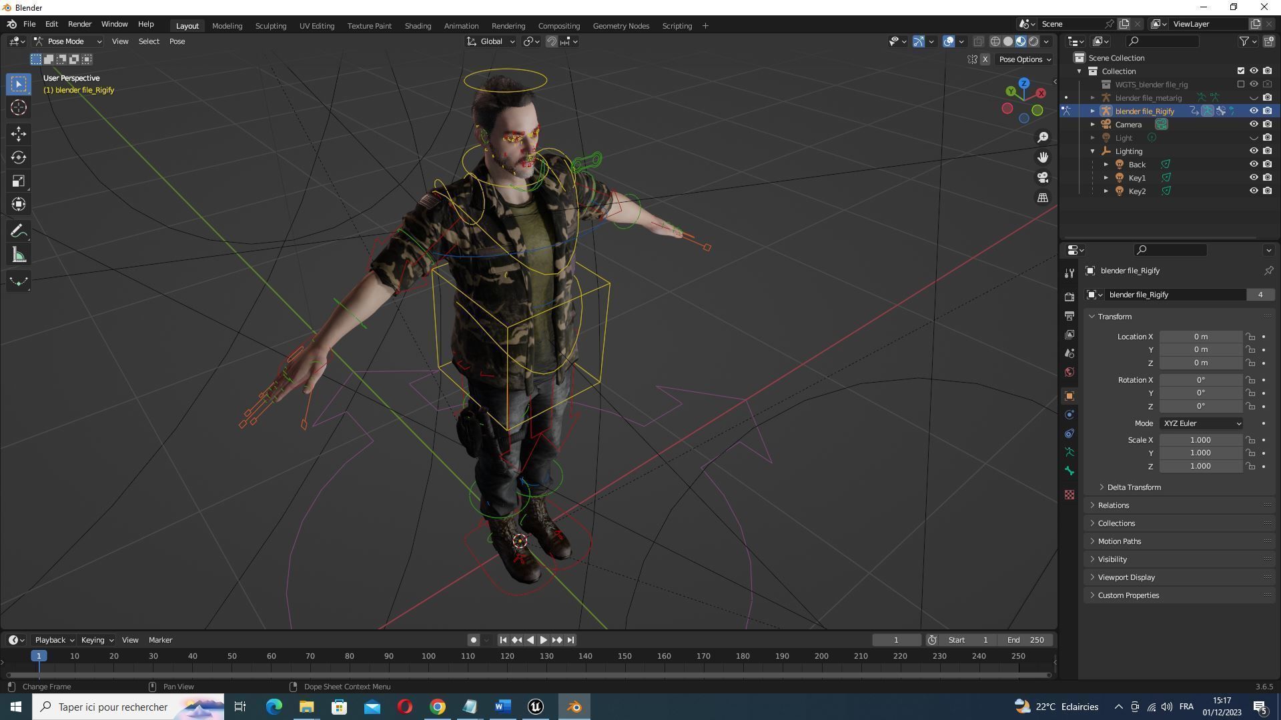Select the Move tool in toolbar
The height and width of the screenshot is (720, 1281).
coord(19,134)
